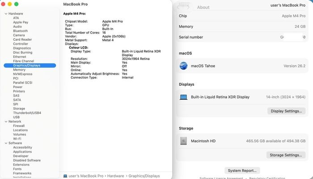Image resolution: width=313 pixels, height=179 pixels.
Task: Click the laptop icon in the path bar
Action: (x=65, y=176)
